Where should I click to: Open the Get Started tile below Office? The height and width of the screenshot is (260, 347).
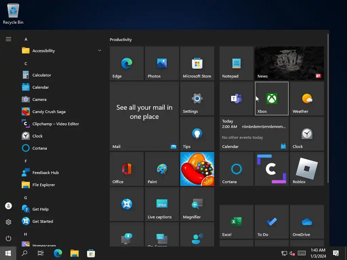tap(127, 204)
